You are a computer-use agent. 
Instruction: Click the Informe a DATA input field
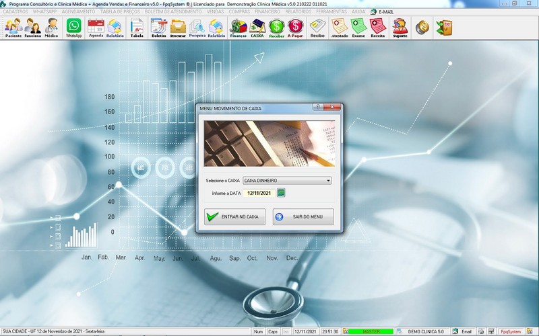point(259,193)
